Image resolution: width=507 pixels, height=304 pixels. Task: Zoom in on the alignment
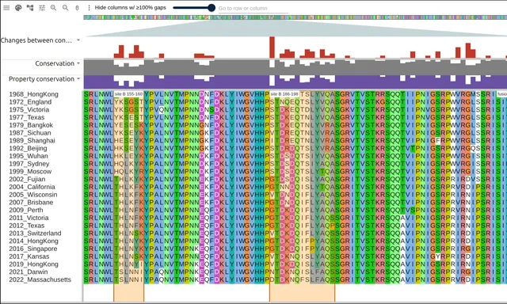pyautogui.click(x=54, y=8)
